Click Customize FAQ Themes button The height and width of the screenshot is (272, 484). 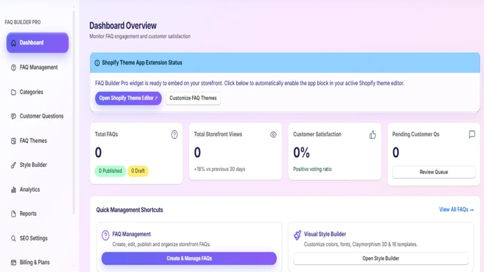point(193,98)
